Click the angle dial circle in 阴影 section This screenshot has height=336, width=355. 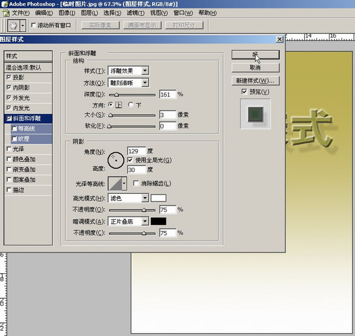point(116,160)
